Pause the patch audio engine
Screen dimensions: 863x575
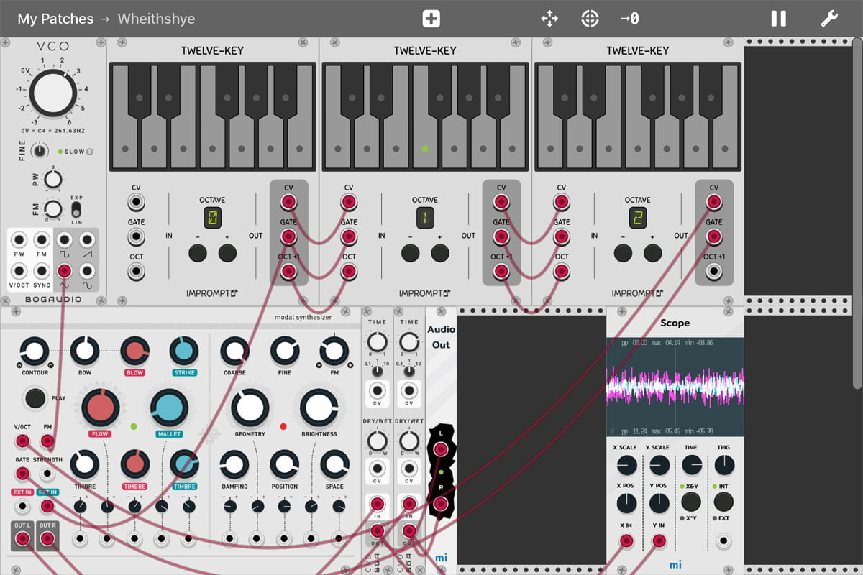(779, 19)
